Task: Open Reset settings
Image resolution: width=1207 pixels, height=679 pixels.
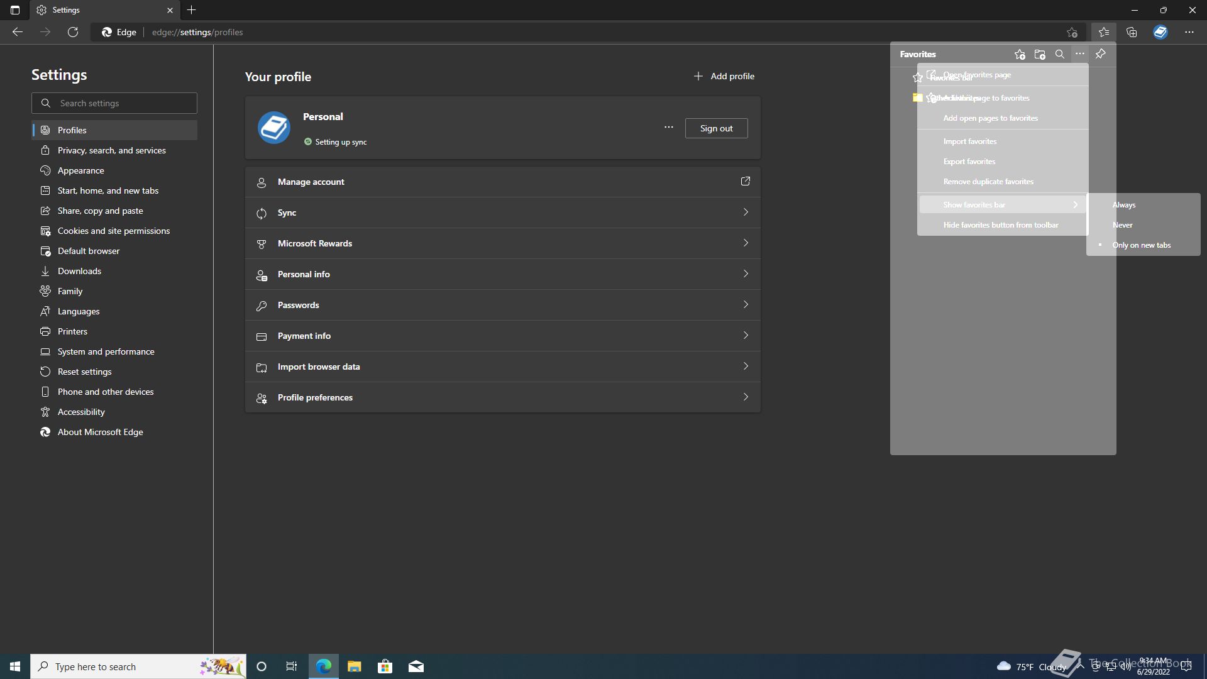Action: (x=114, y=372)
